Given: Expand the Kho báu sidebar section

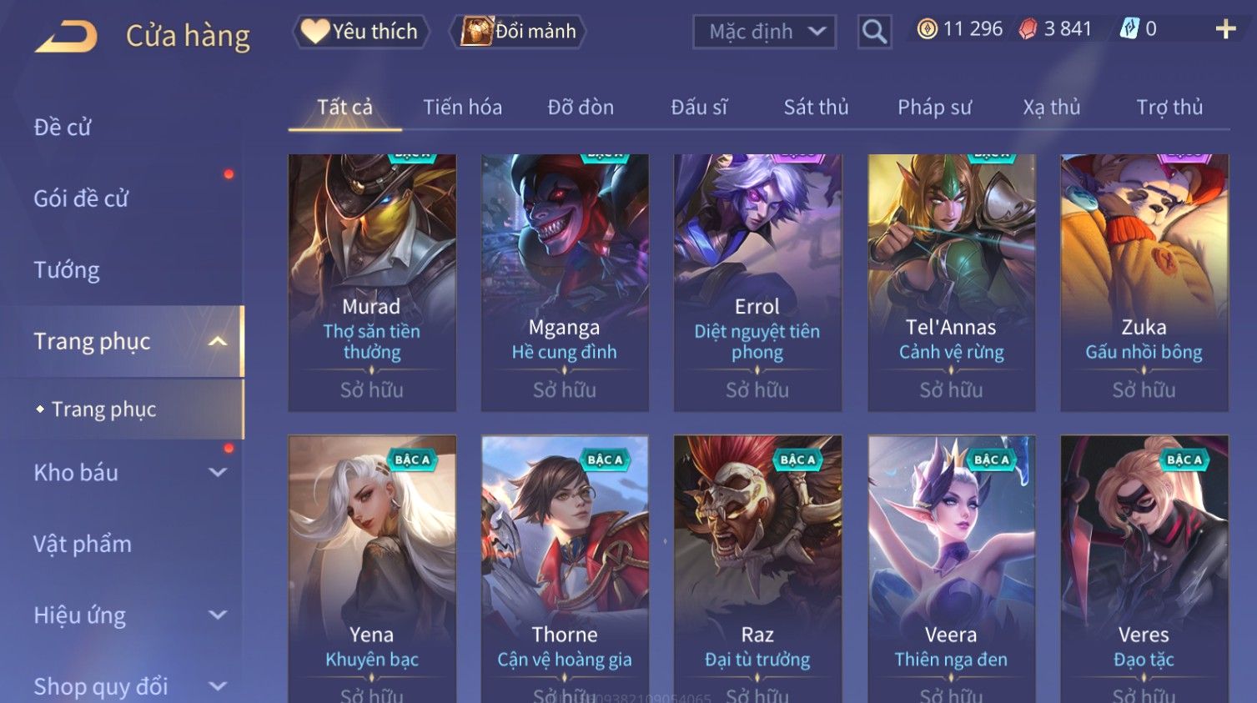Looking at the screenshot, I should [218, 472].
